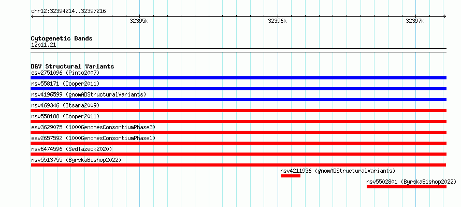Select the blue bar under esv2751096
The height and width of the screenshot is (207, 461).
tap(238, 78)
